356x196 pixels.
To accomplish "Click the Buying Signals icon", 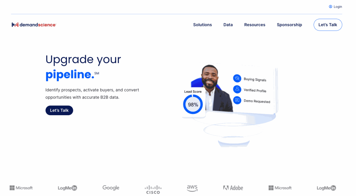I will tap(237, 78).
